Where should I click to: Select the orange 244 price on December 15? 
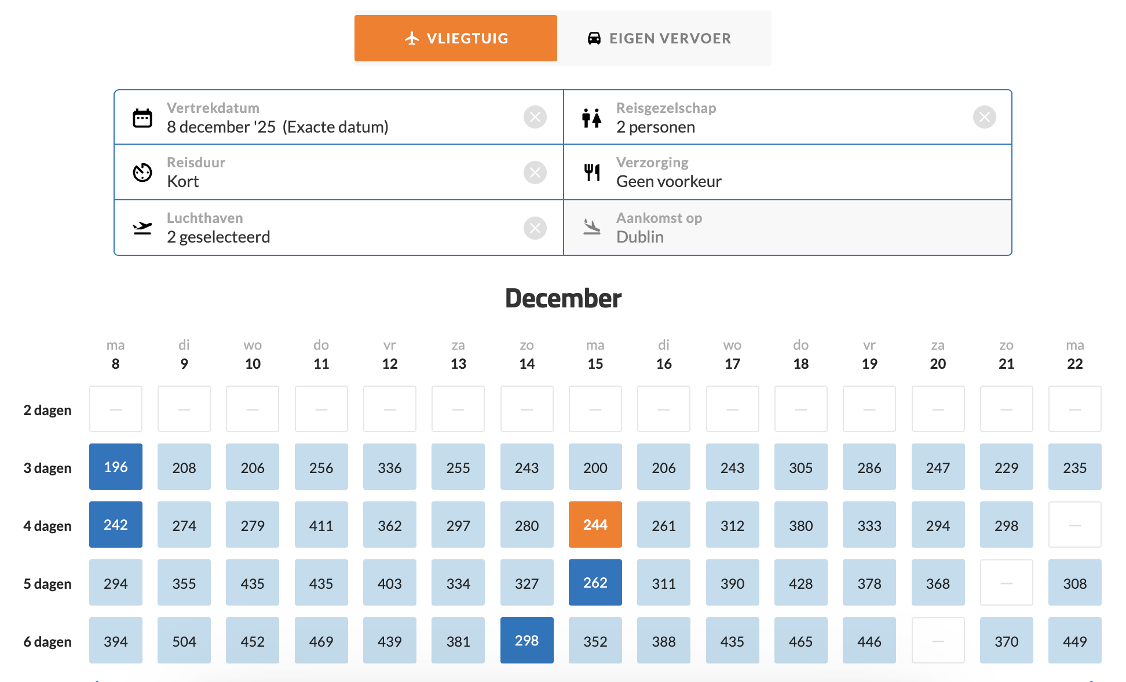[595, 525]
